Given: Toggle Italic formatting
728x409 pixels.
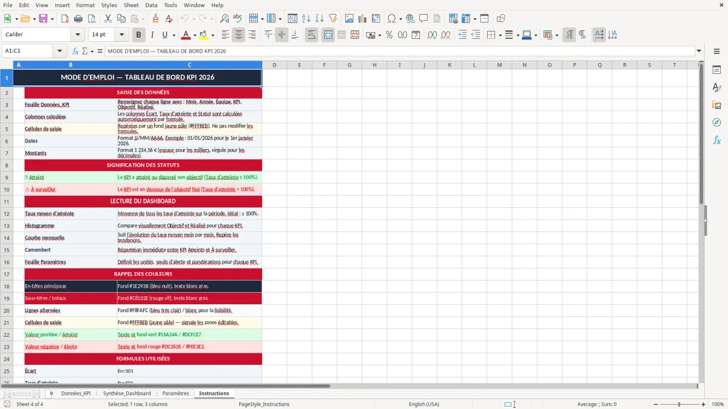Looking at the screenshot, I should click(x=152, y=35).
